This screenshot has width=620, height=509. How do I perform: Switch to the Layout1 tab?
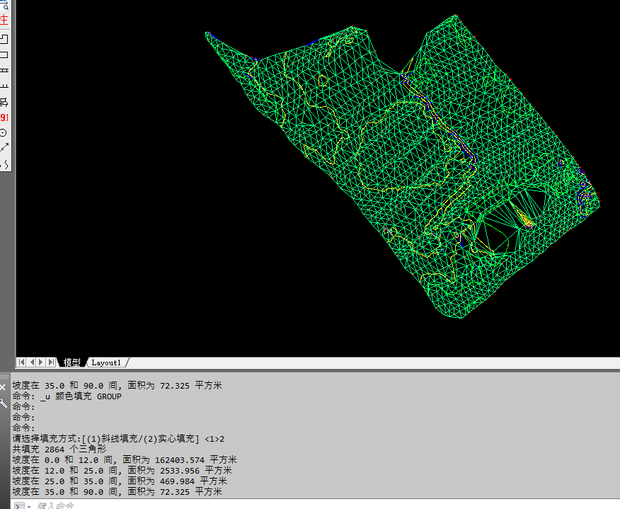click(106, 362)
